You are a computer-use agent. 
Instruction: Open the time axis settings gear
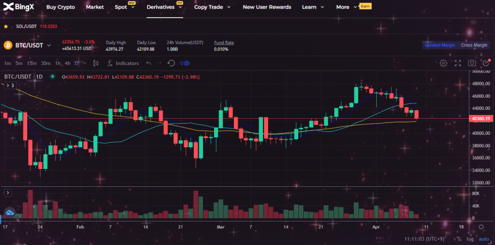tap(481, 227)
